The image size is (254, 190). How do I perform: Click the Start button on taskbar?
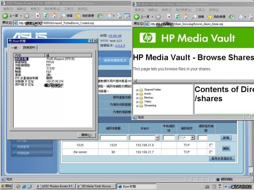tap(6, 186)
